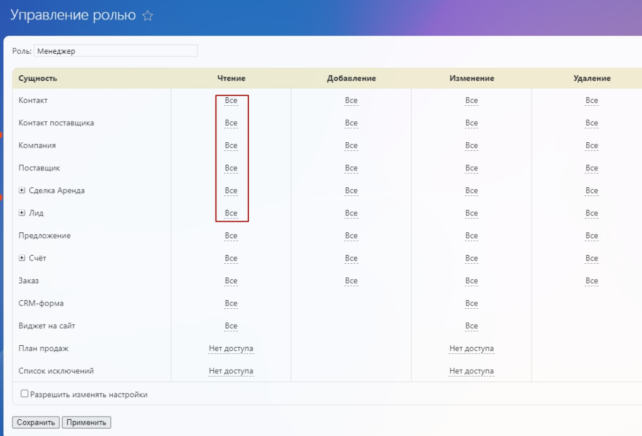Enable Разрешить изменять настройки checkbox
Screen dimensions: 642x436
(24, 394)
